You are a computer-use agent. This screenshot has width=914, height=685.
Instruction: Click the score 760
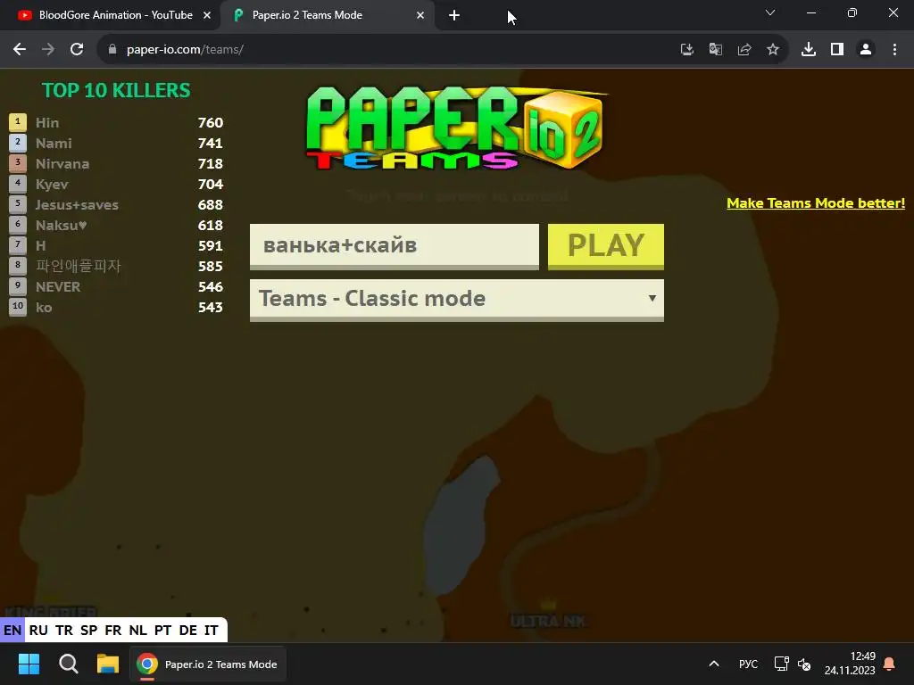211,123
